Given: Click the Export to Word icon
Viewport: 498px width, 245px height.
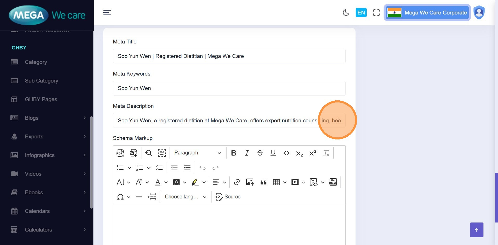Looking at the screenshot, I should [x=133, y=153].
